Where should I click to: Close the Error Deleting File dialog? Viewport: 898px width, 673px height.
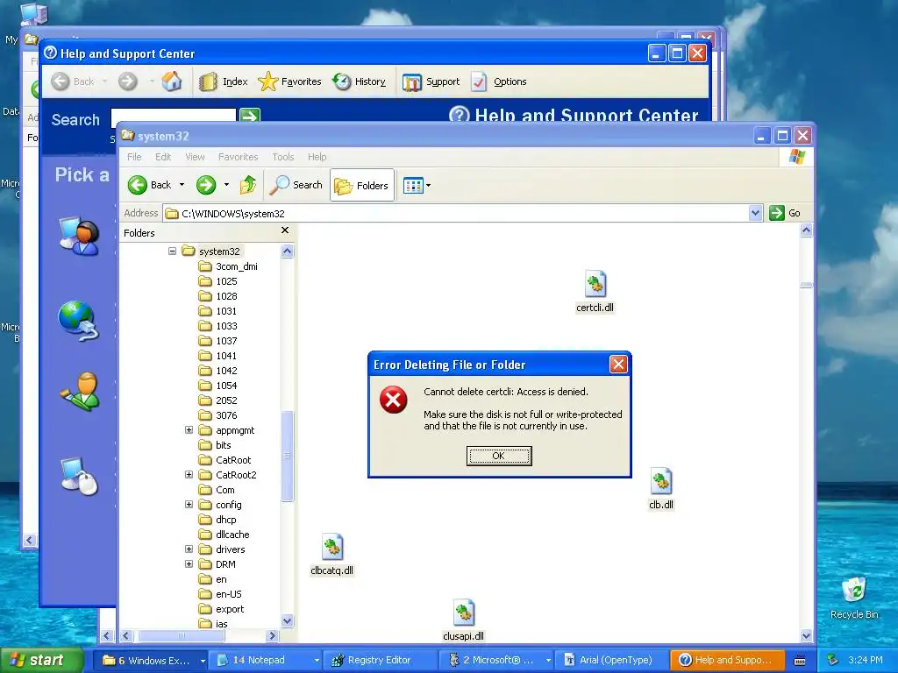618,364
